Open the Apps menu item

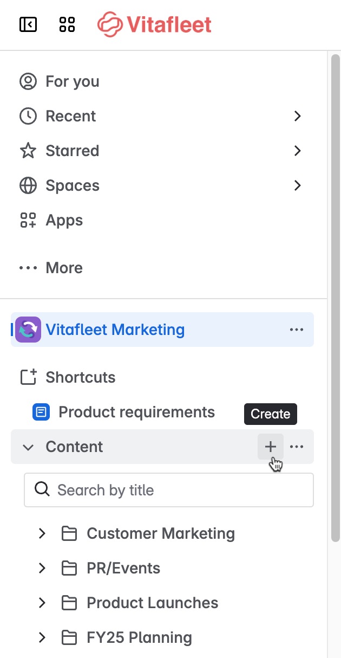point(64,220)
